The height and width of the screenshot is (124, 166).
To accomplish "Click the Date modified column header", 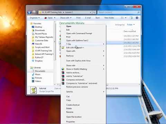I will point(130,31).
